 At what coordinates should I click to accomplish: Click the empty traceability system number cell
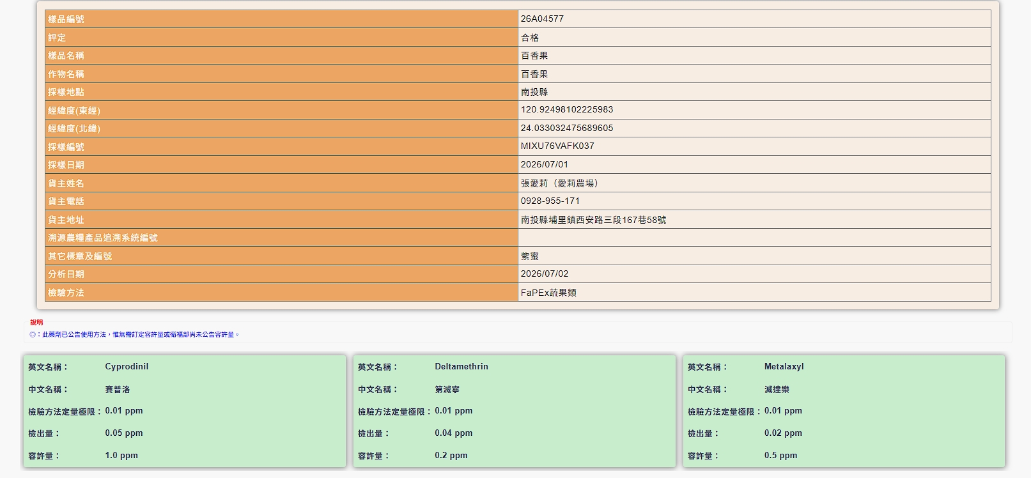coord(754,238)
